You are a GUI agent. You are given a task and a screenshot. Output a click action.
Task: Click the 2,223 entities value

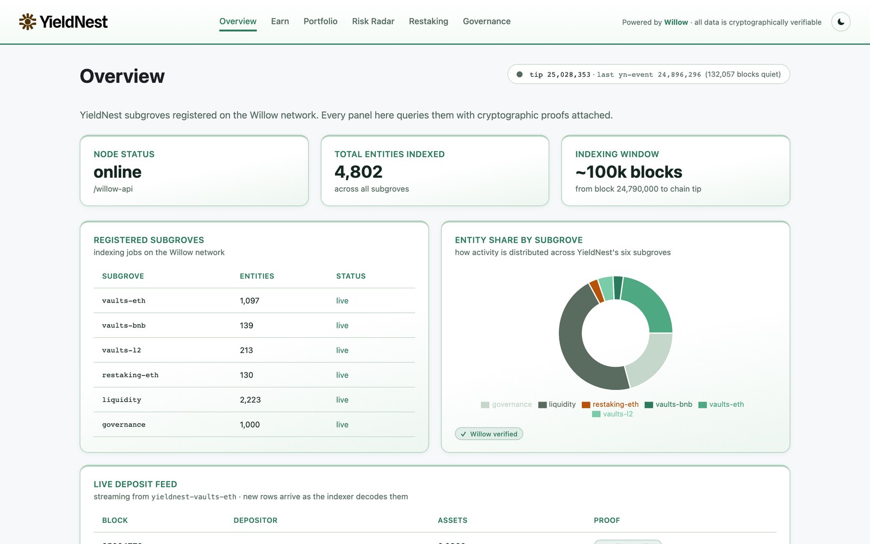pyautogui.click(x=250, y=400)
